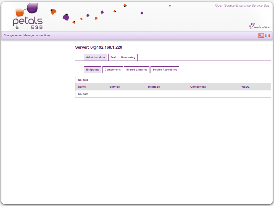Click the WSDL column header
Screen dimensions: 274x206
pyautogui.click(x=245, y=87)
